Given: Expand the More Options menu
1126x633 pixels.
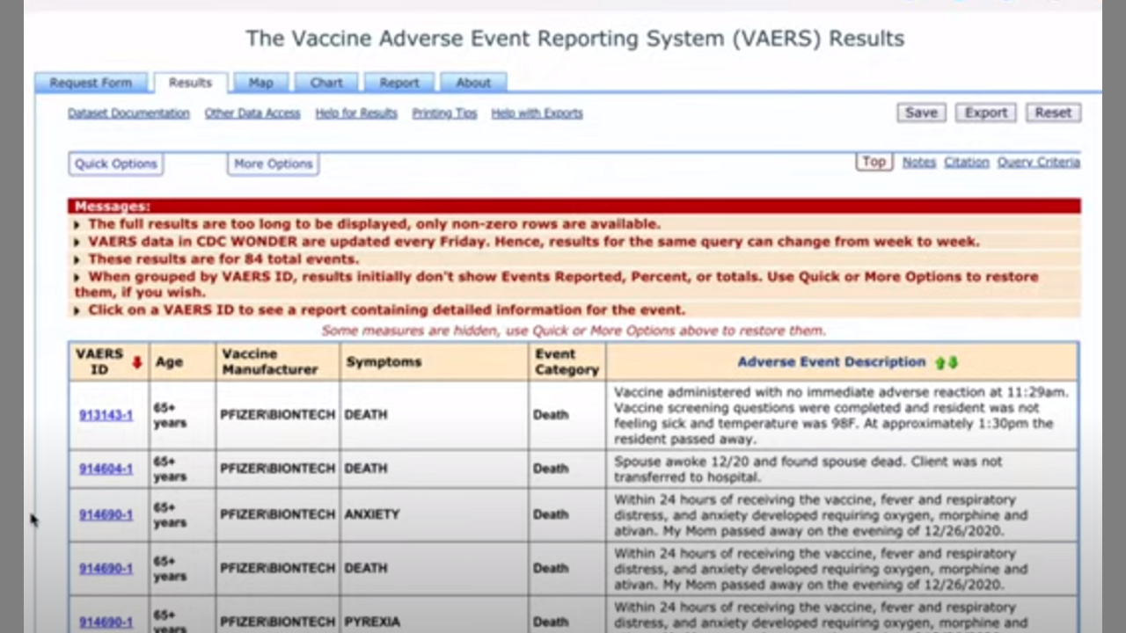Looking at the screenshot, I should click(273, 164).
